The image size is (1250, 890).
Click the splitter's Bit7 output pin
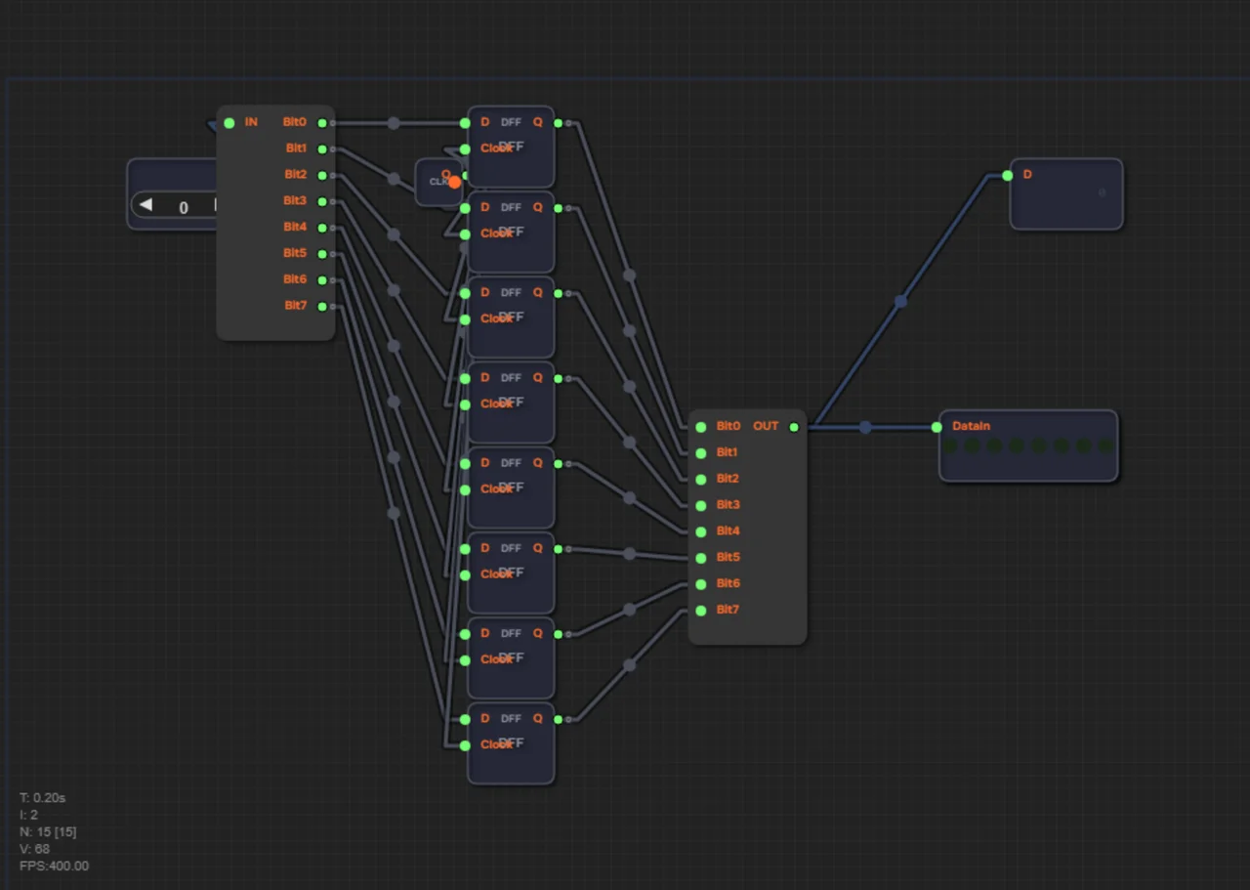[322, 307]
